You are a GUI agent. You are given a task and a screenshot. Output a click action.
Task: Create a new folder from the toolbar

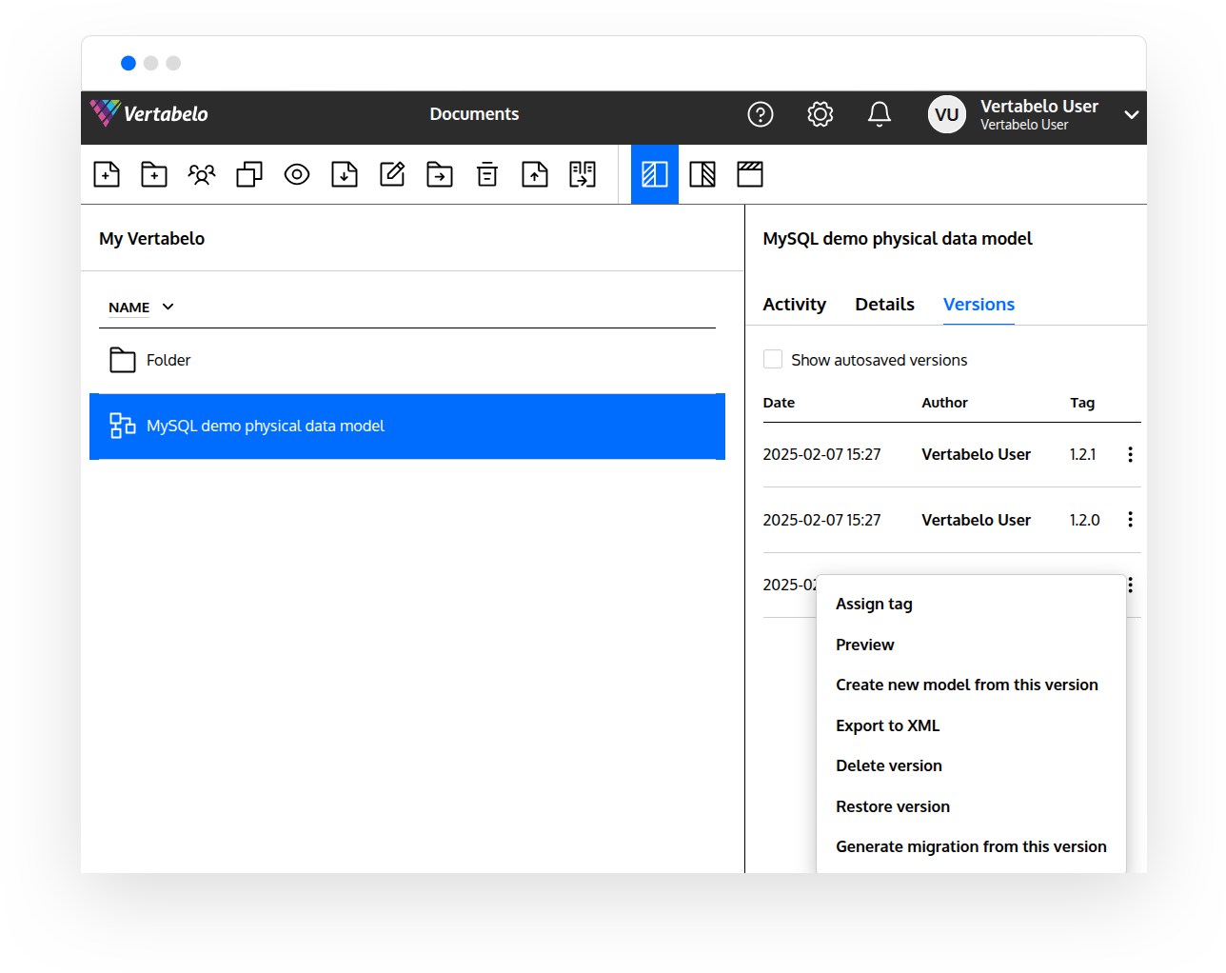(x=154, y=174)
